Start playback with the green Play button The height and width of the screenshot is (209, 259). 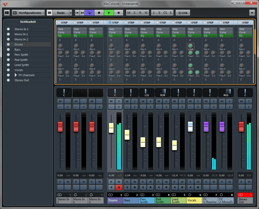pos(109,13)
